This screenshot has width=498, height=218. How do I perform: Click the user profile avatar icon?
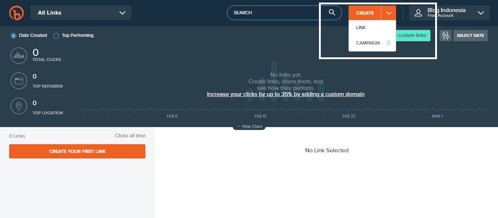pyautogui.click(x=418, y=13)
